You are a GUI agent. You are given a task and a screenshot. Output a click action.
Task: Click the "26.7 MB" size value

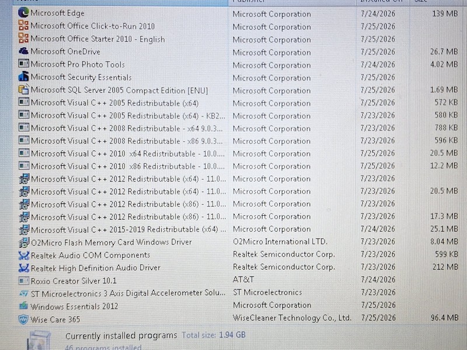[444, 52]
